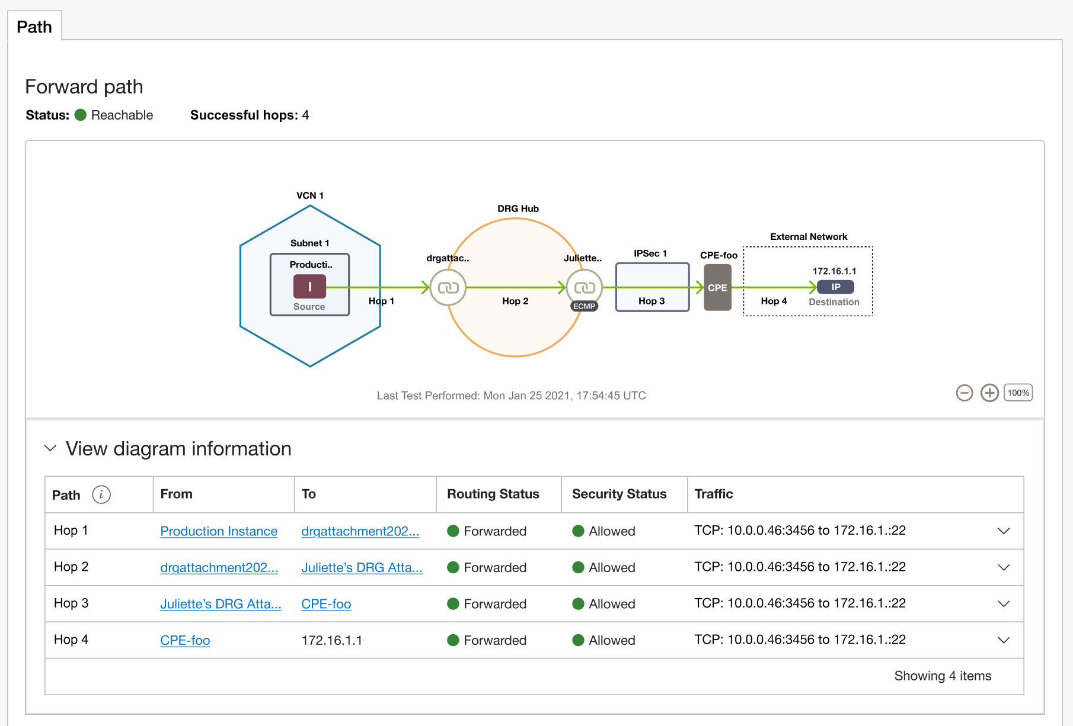Select the IPSec 1 node in the diagram

coord(652,286)
